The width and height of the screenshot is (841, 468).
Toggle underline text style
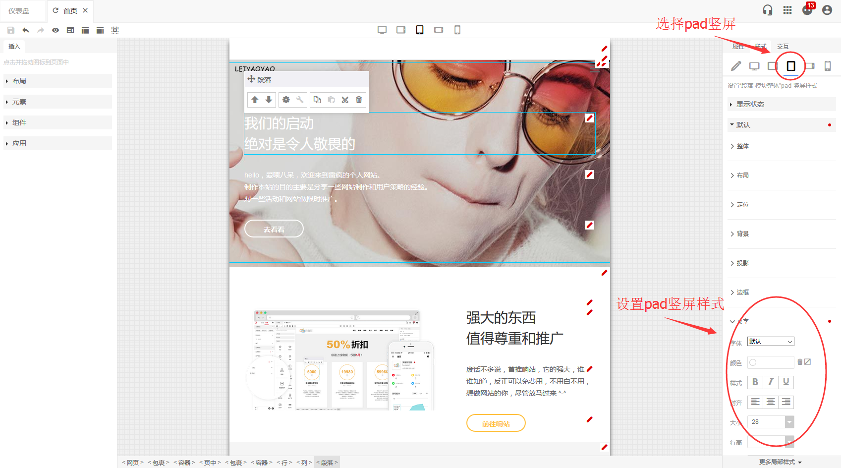point(786,382)
